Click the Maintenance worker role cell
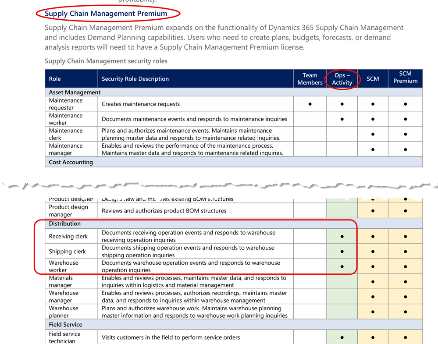Screen dimensions: 438x344 [x=71, y=119]
